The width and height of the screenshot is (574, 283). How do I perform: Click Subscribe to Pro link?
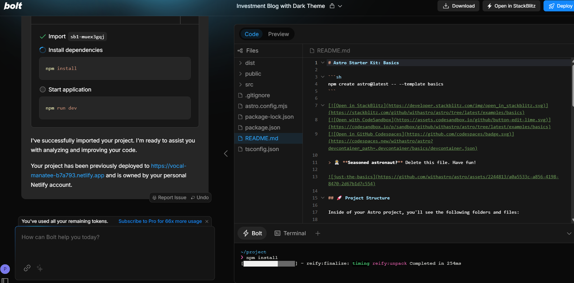coord(160,221)
